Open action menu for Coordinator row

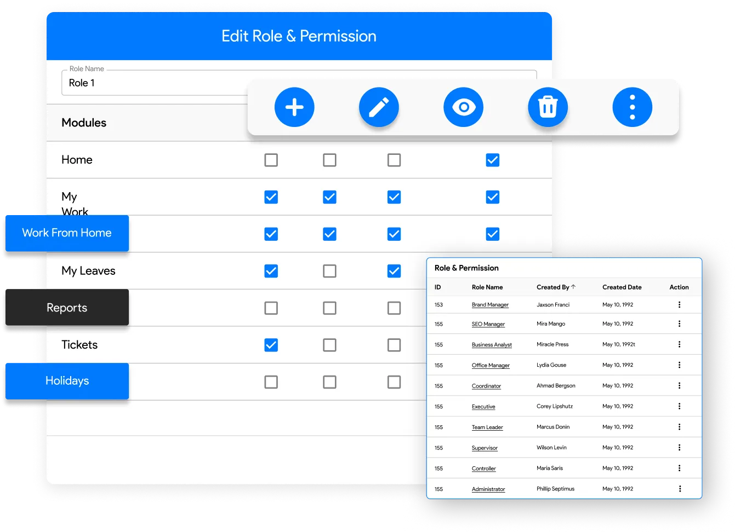tap(679, 386)
